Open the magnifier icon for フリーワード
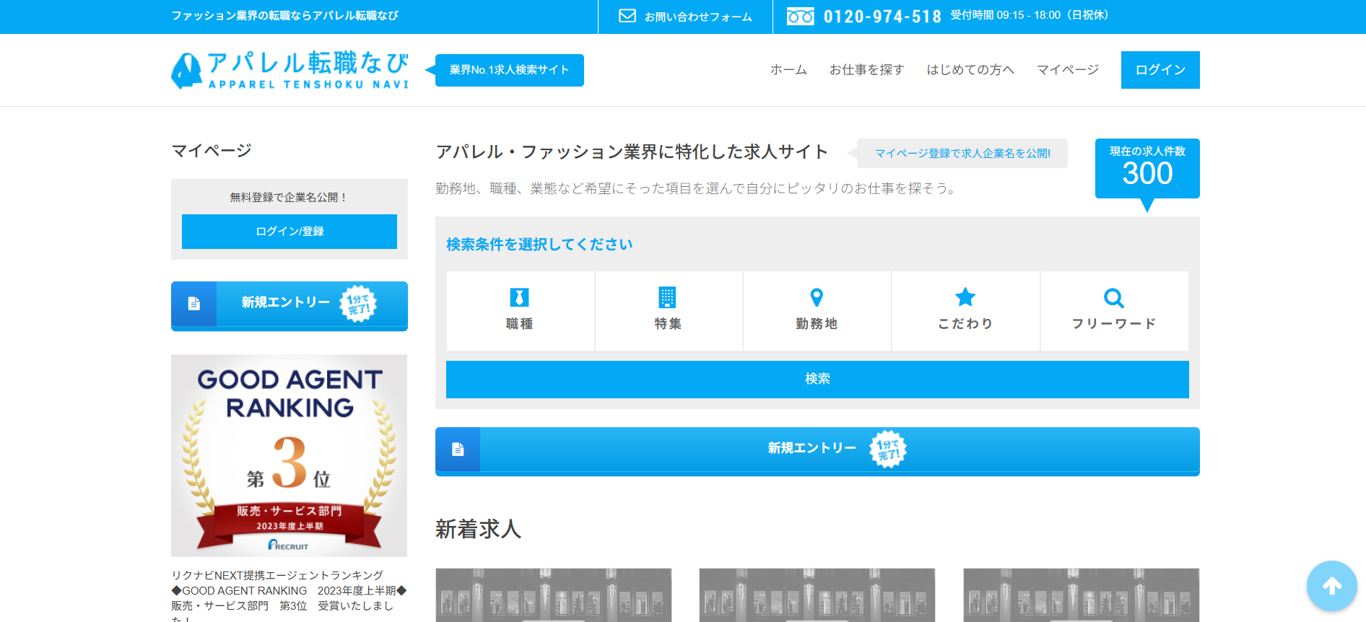This screenshot has width=1366, height=622. (x=1114, y=297)
